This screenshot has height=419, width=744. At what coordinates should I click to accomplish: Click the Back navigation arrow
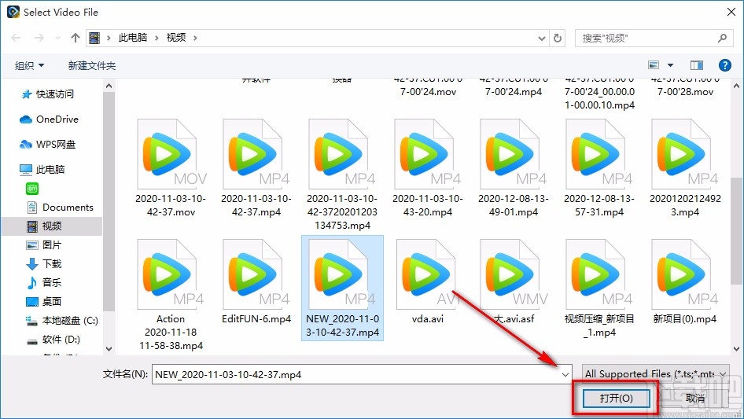click(x=16, y=38)
